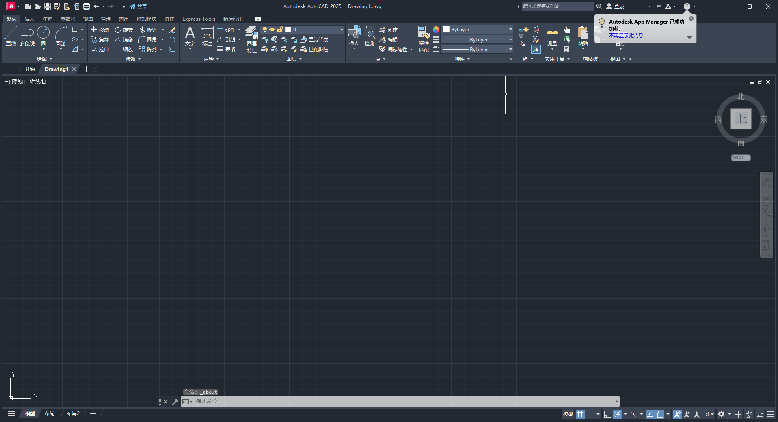The image size is (778, 422).
Task: Select the 圆 (Circle) tool
Action: pyautogui.click(x=43, y=36)
